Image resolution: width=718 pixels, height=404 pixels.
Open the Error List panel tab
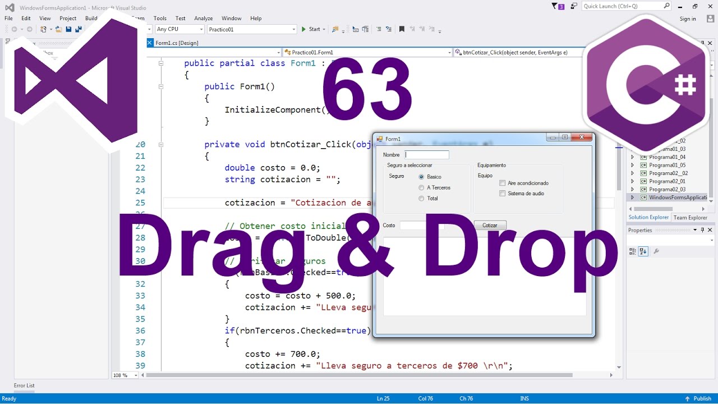point(24,385)
